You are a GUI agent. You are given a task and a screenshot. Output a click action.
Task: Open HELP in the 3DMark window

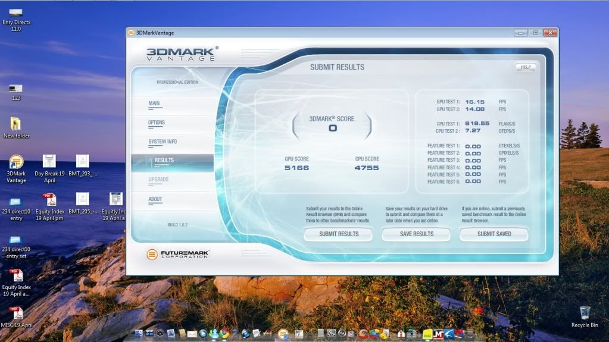[525, 67]
